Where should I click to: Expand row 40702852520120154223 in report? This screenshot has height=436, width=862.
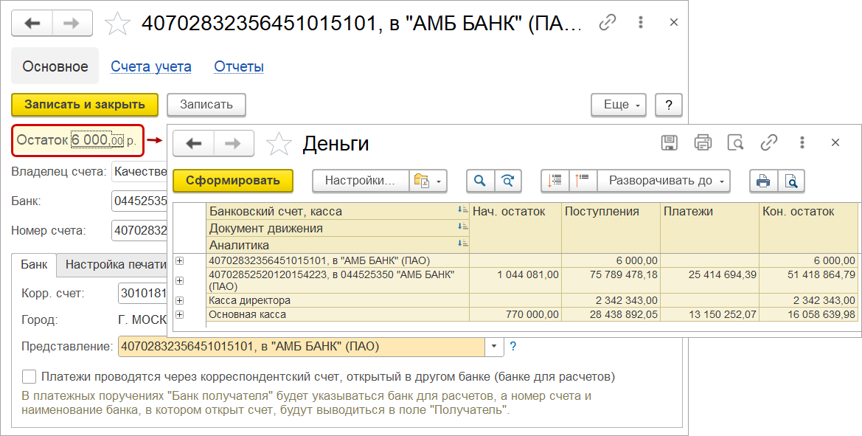(179, 280)
